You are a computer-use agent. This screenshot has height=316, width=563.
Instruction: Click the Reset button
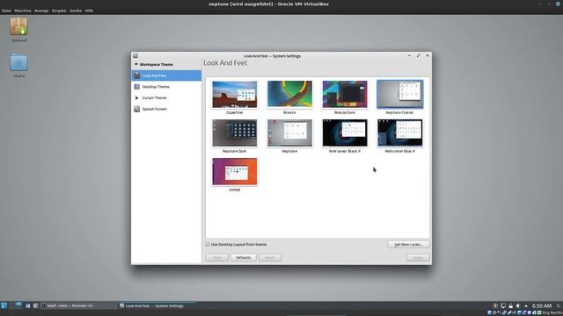pos(270,257)
